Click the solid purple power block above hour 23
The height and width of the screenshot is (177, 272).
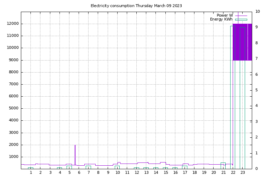point(242,42)
